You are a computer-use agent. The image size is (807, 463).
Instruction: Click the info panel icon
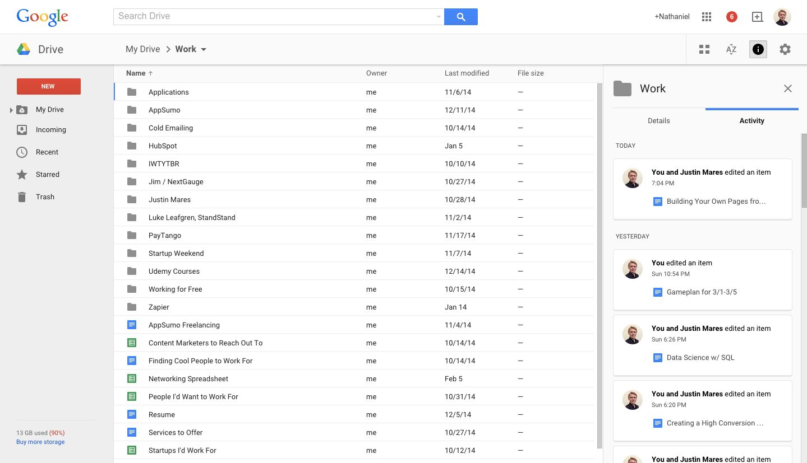tap(758, 49)
